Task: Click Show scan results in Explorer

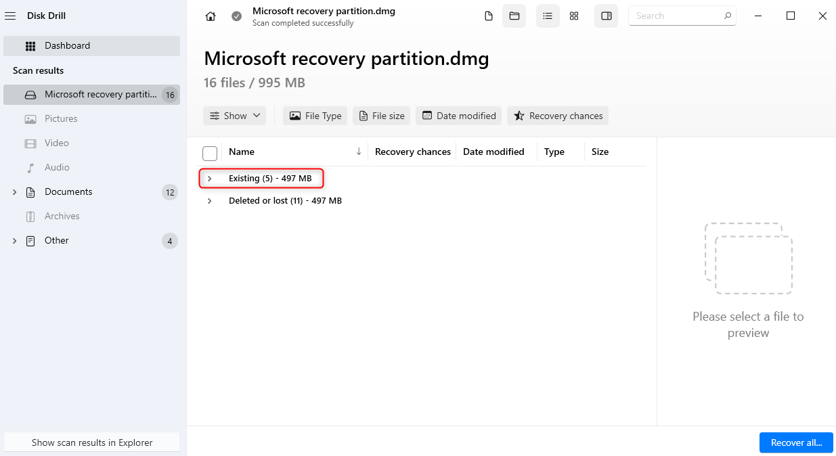Action: point(92,442)
